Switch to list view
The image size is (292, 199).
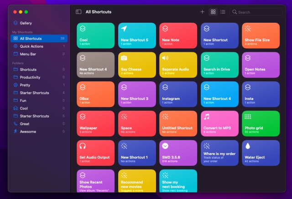(223, 12)
